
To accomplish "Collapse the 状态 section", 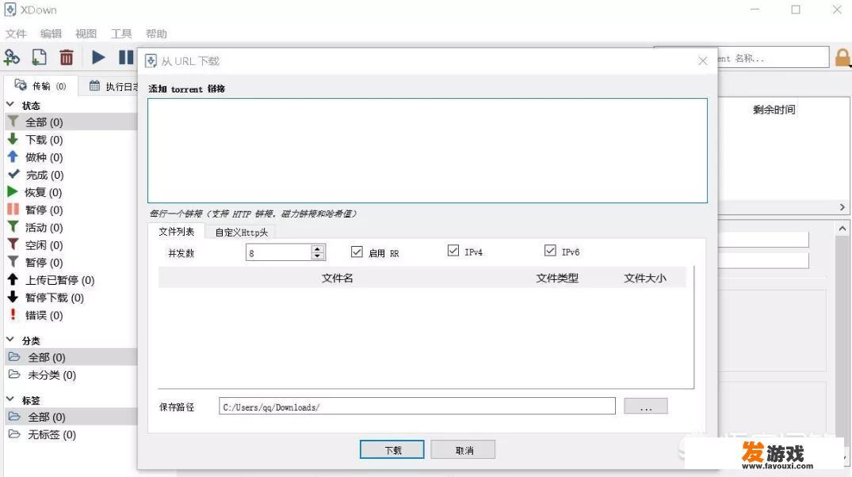I will click(x=10, y=104).
